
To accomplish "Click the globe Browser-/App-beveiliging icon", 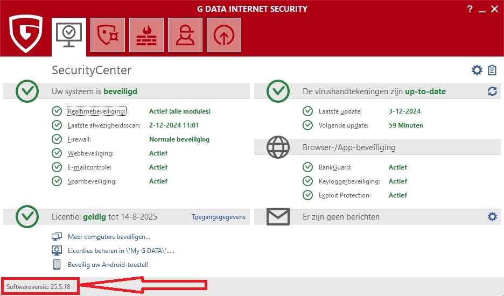I will click(278, 147).
